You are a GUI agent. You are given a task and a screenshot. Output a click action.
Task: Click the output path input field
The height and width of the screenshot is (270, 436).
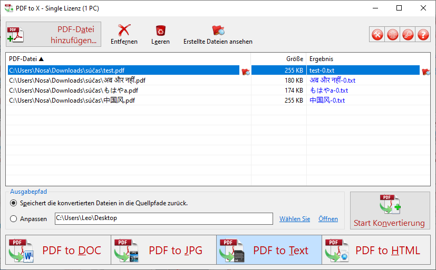click(164, 218)
